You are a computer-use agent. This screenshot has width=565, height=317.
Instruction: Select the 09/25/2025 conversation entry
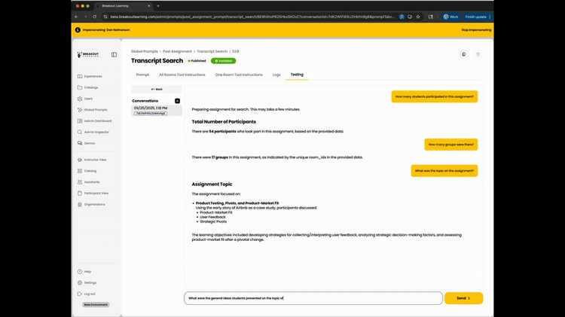click(157, 110)
